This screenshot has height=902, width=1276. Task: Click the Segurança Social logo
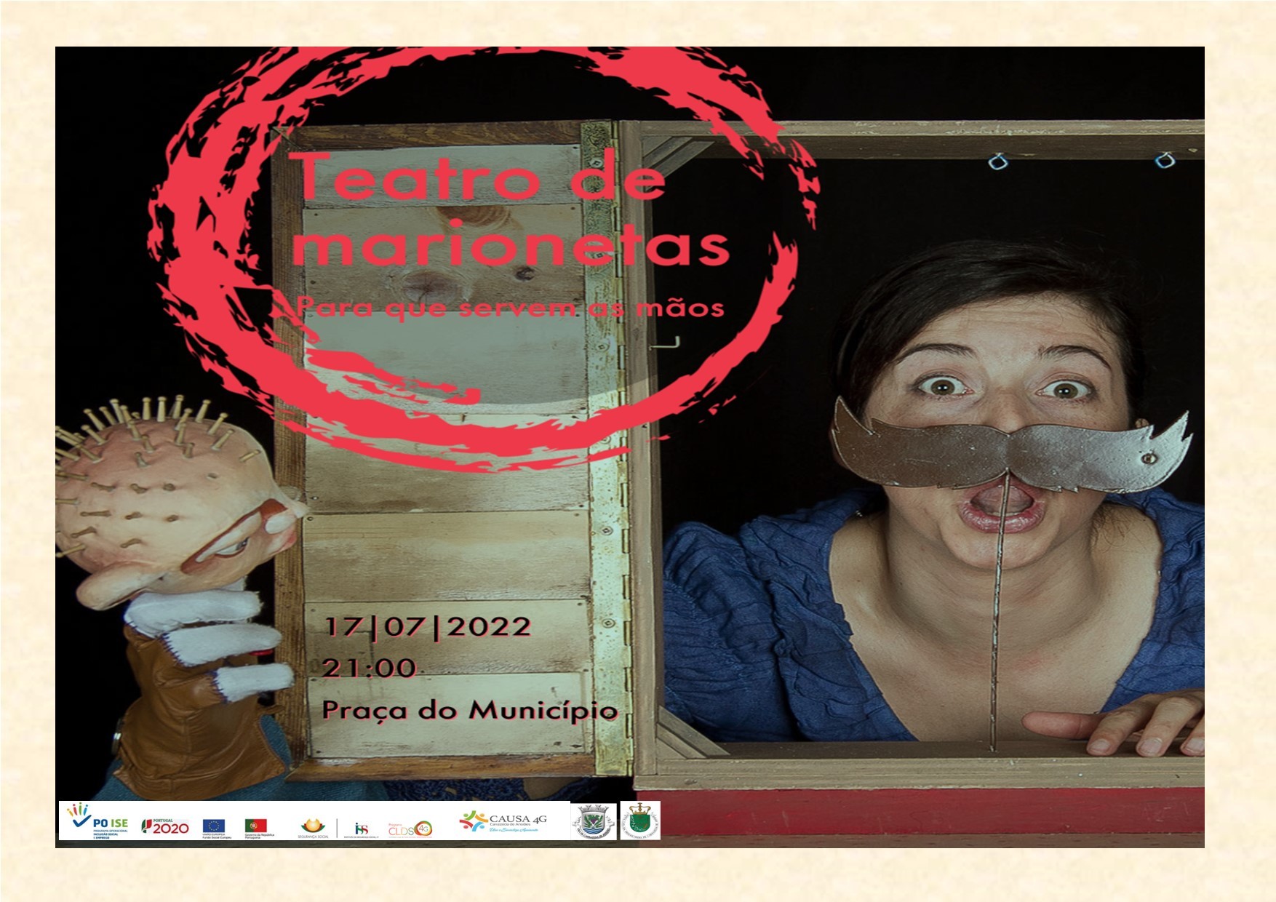pos(314,827)
